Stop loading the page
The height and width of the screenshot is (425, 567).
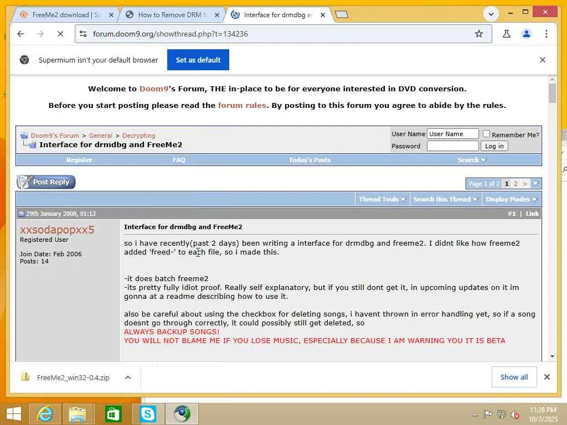60,34
